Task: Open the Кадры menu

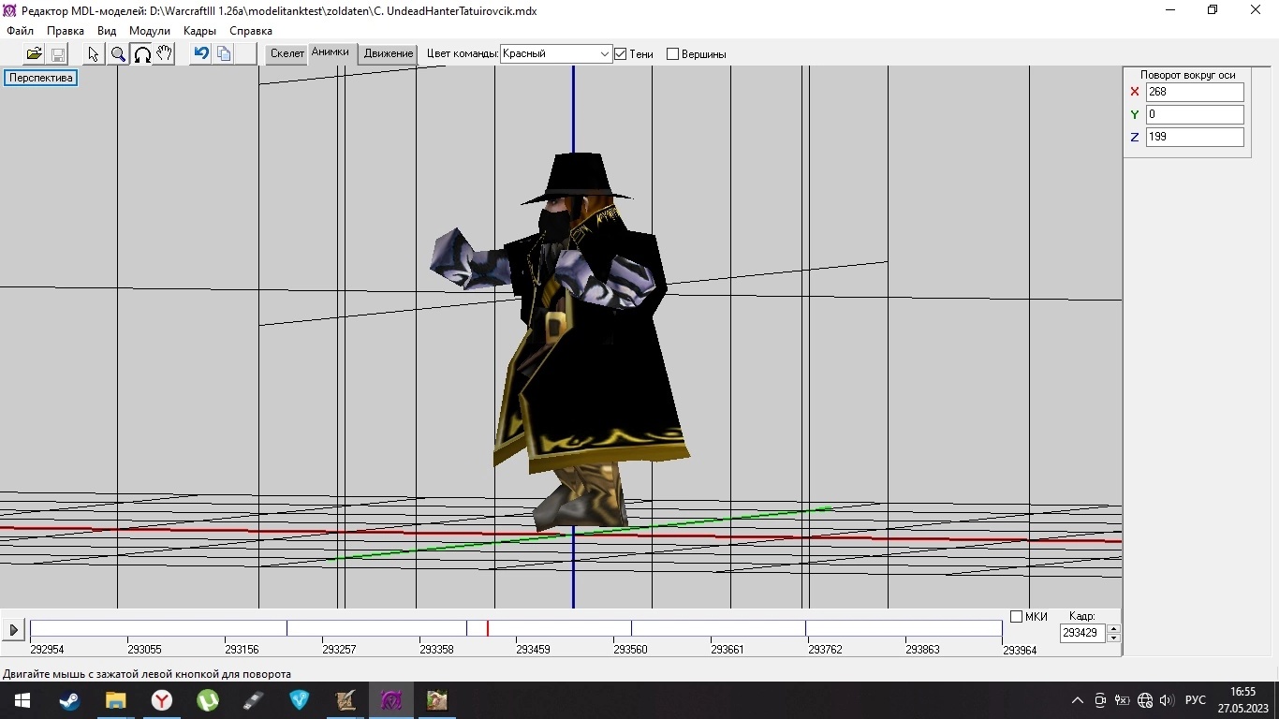Action: click(x=200, y=31)
